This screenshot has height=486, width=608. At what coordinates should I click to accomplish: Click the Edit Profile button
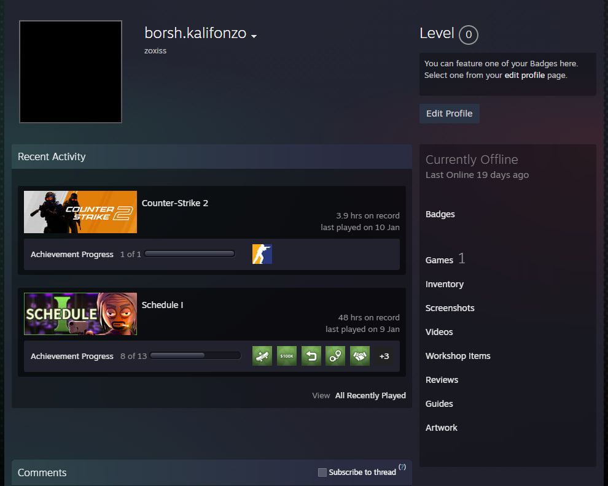(450, 114)
